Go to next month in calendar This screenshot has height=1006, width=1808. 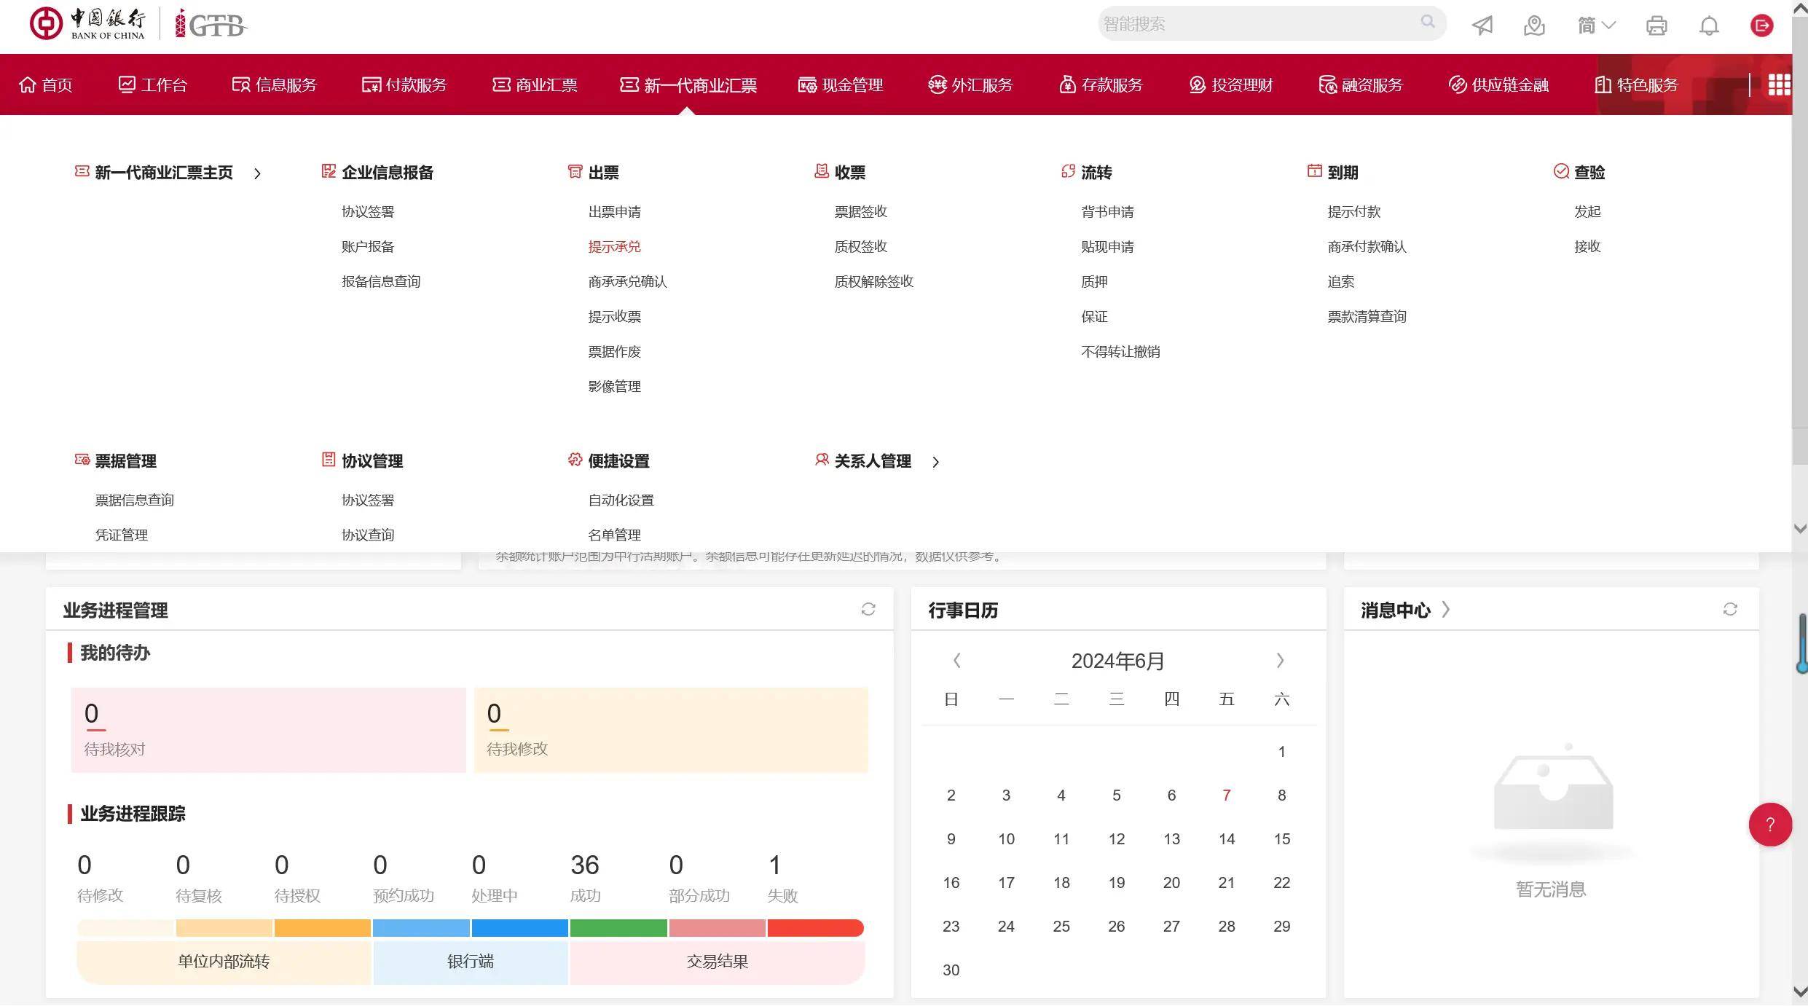[x=1280, y=661]
